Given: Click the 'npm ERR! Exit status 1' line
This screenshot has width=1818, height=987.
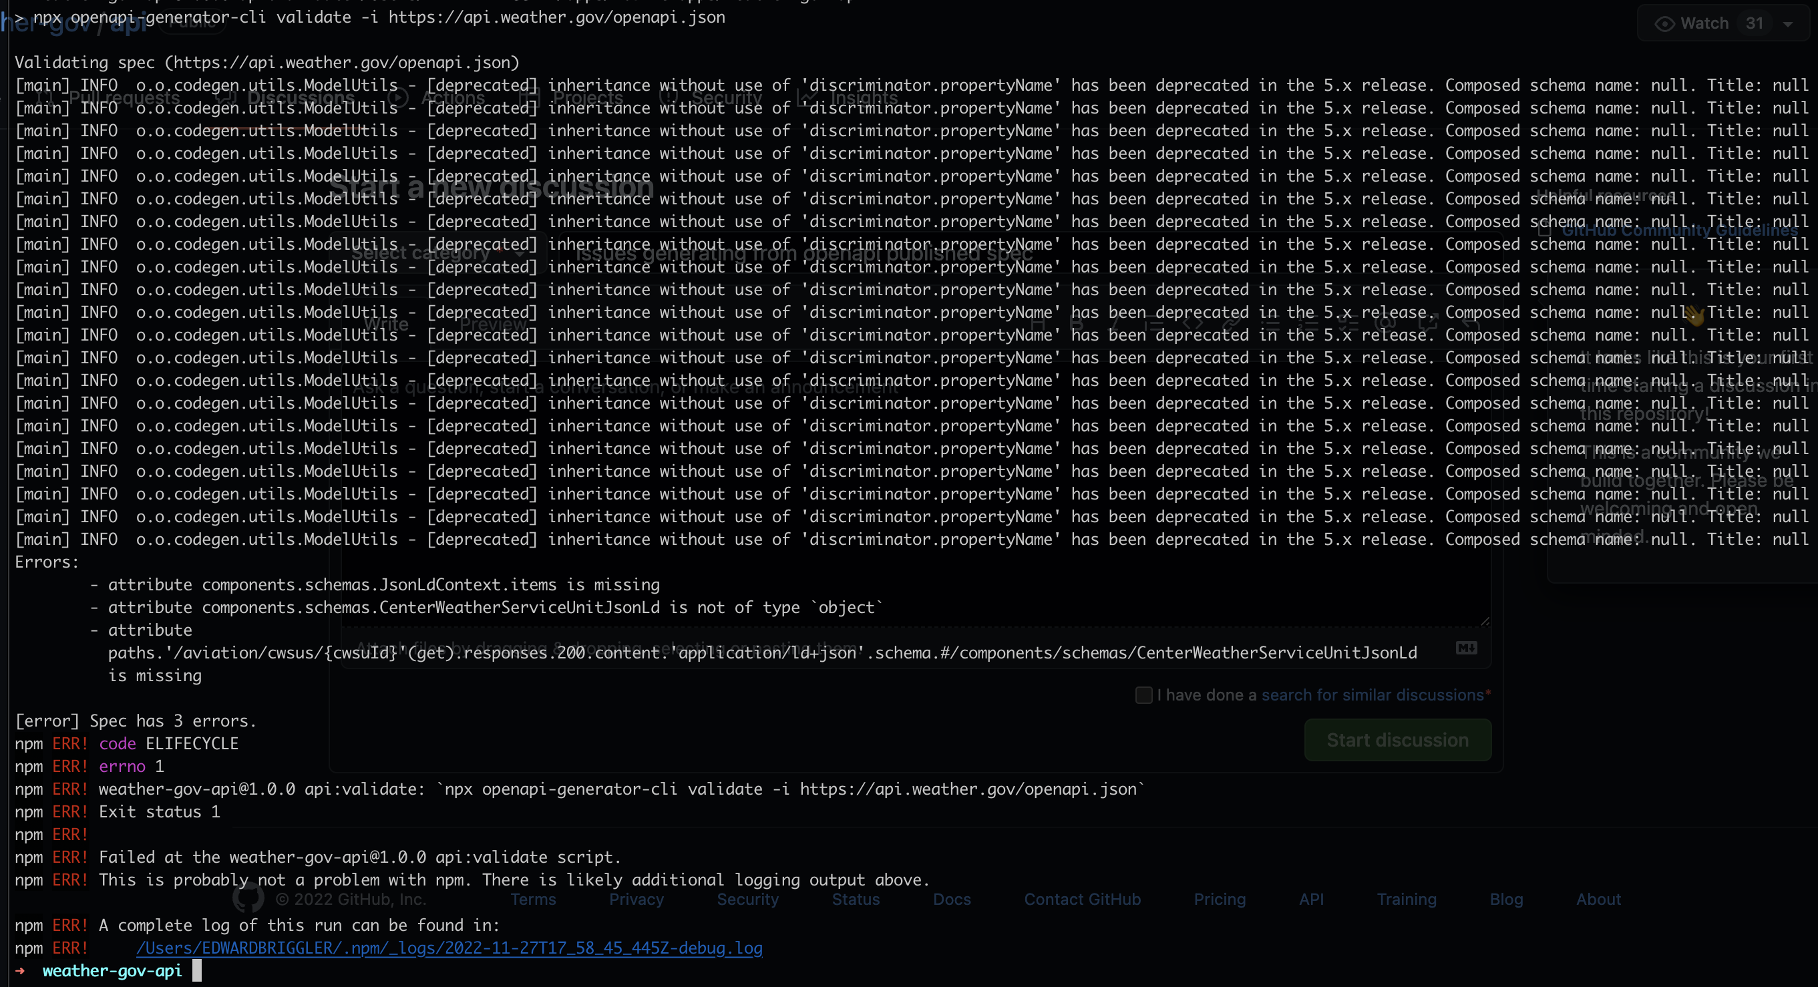Looking at the screenshot, I should point(118,812).
